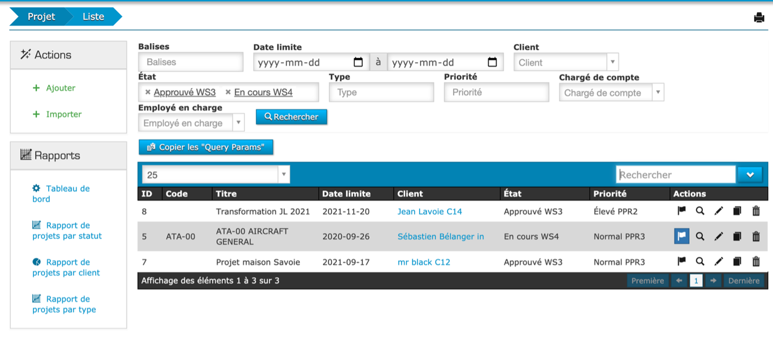The image size is (773, 349).
Task: Click the highlighted flag on ATA-00 row
Action: pyautogui.click(x=682, y=236)
